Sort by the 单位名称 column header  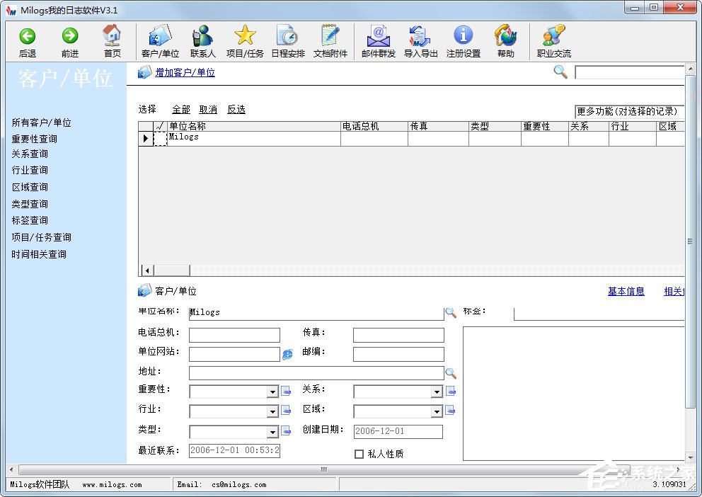tap(253, 126)
